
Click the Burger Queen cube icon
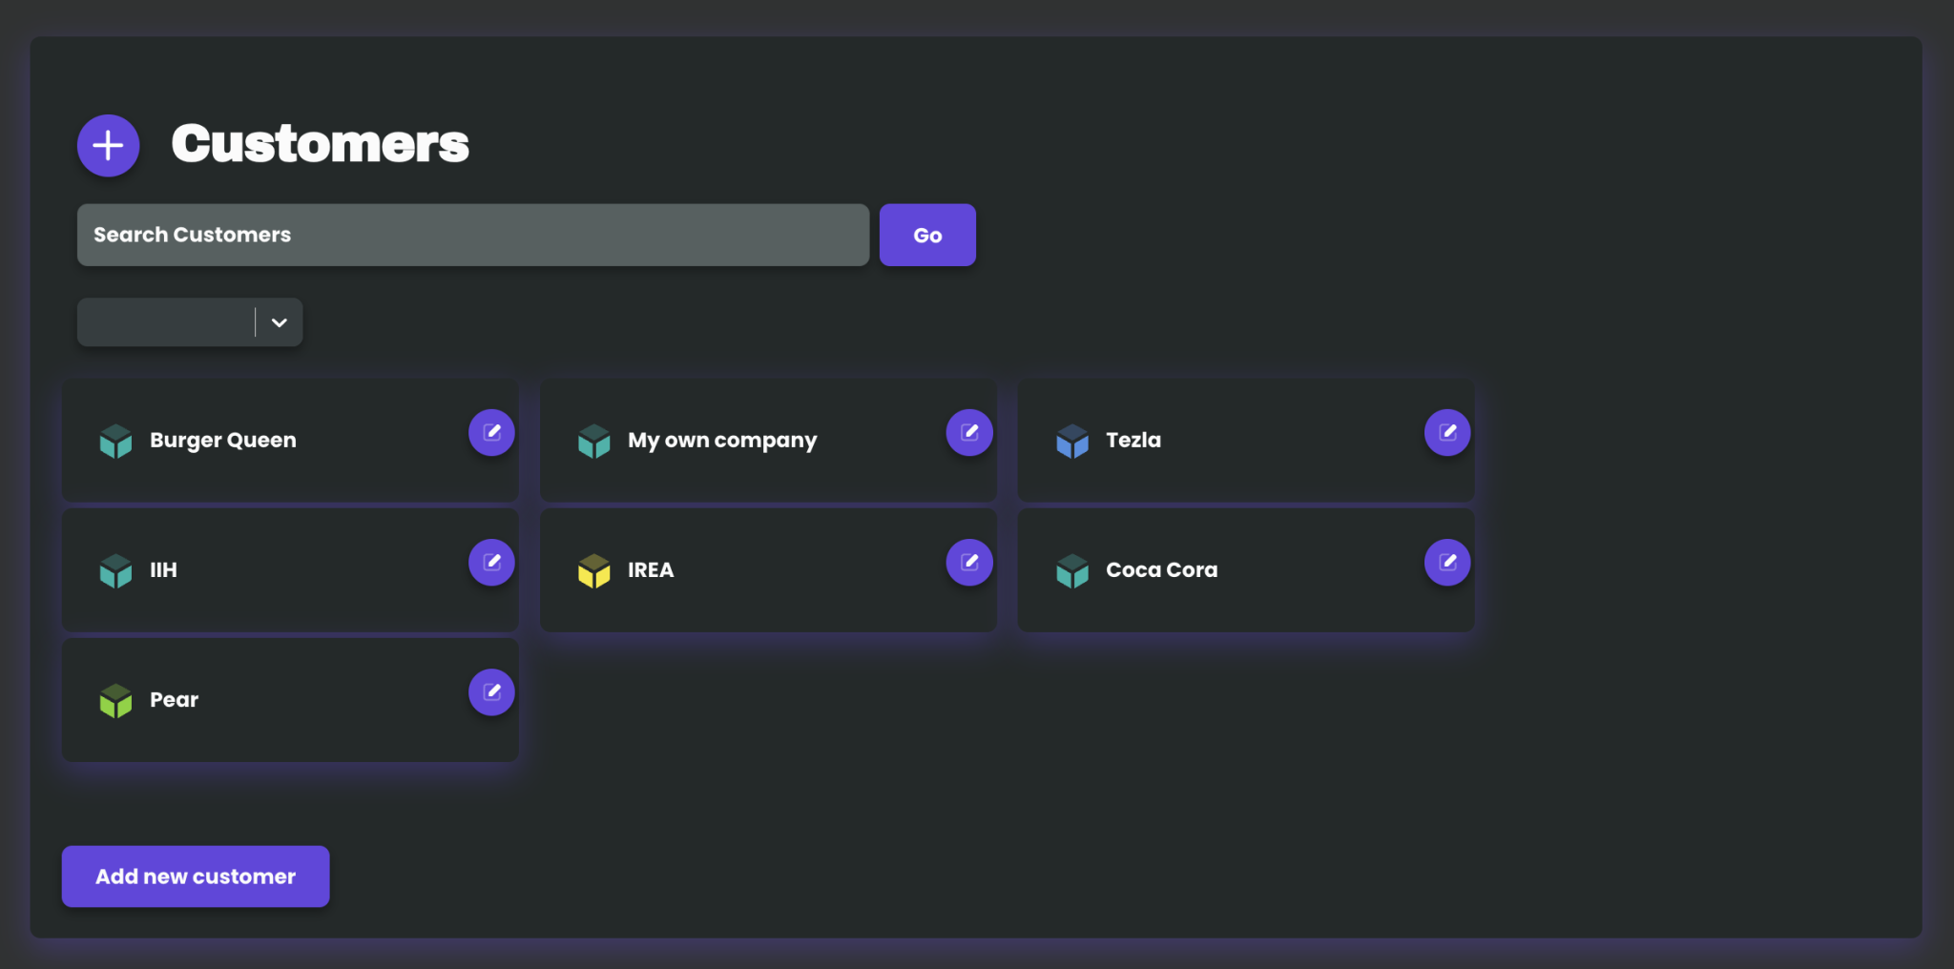click(x=115, y=440)
